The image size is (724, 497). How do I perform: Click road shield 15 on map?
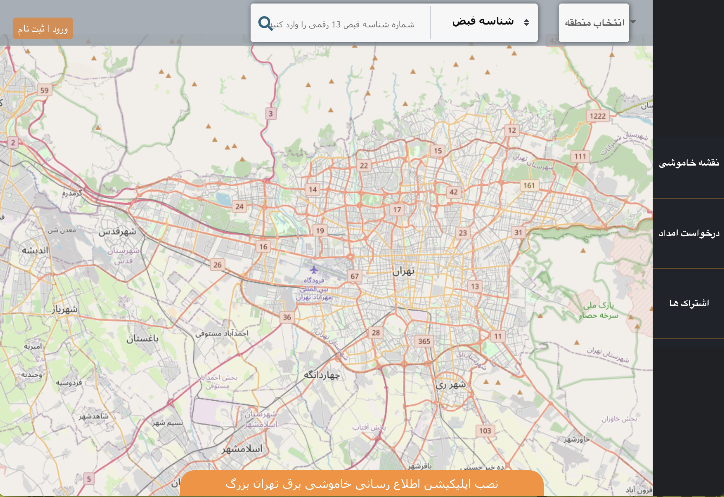pos(438,151)
